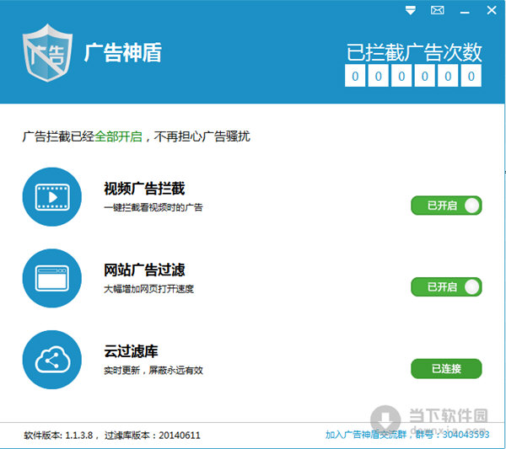Toggle off 视频广告拦截 switch
The image size is (506, 449).
tap(446, 206)
